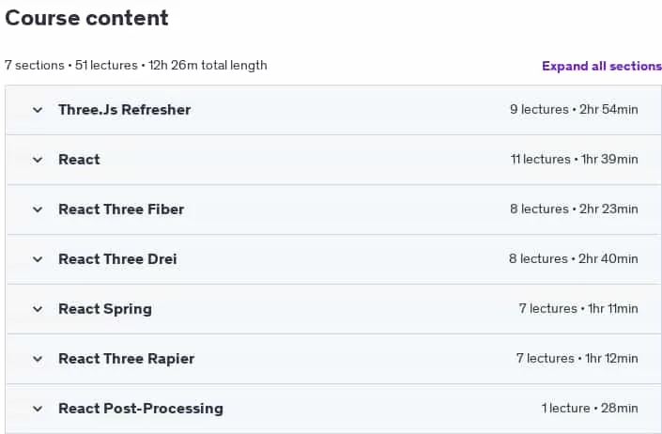Expand the React Spring chevron
The image size is (662, 434).
coord(38,309)
